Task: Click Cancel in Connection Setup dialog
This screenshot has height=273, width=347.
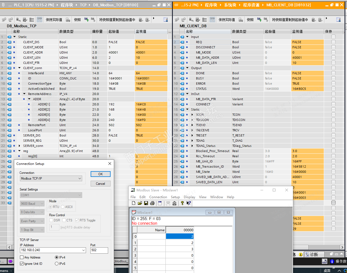Action: click(x=100, y=184)
